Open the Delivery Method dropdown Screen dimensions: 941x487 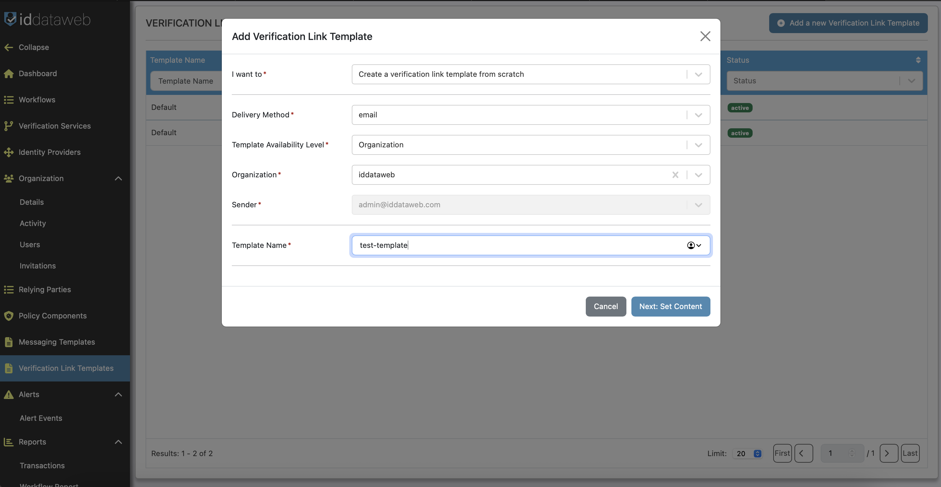[698, 115]
